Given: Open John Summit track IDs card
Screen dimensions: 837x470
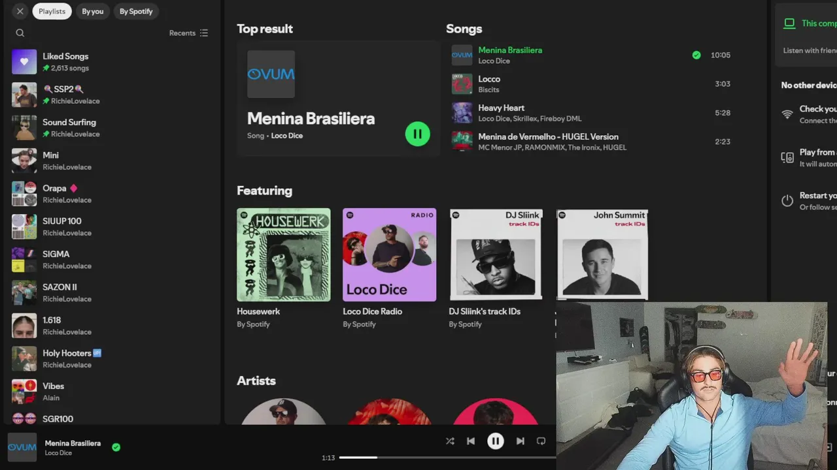Looking at the screenshot, I should point(602,255).
